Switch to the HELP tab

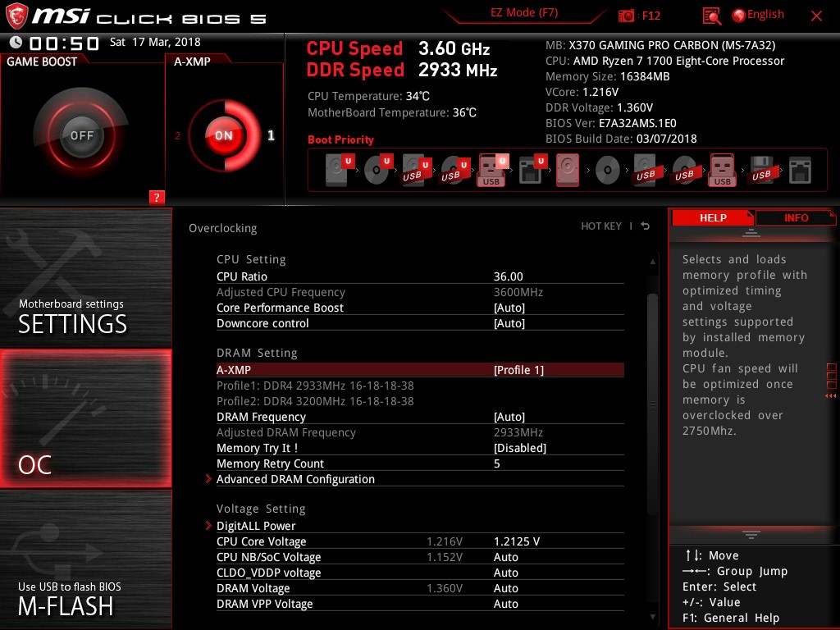coord(713,217)
